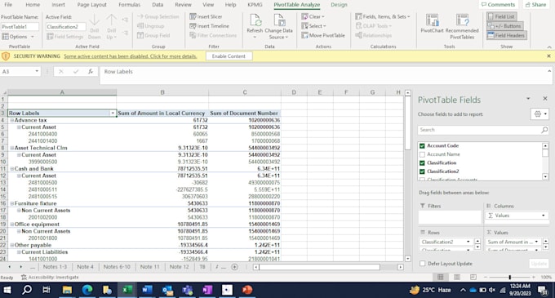Open PivotTable Fields tools gear
This screenshot has height=298, width=555.
pos(540,114)
